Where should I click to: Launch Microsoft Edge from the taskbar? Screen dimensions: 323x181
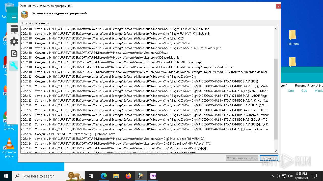pos(104,176)
